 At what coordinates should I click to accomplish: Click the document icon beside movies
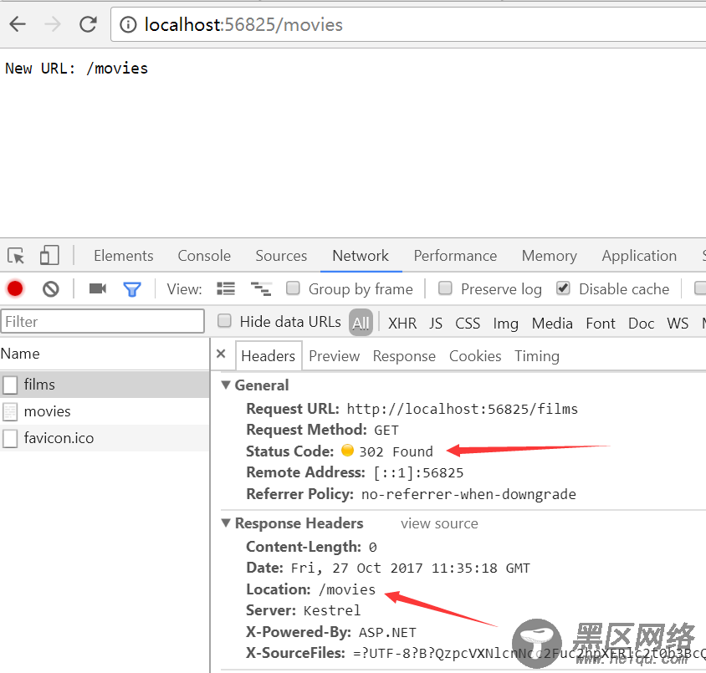tap(10, 411)
